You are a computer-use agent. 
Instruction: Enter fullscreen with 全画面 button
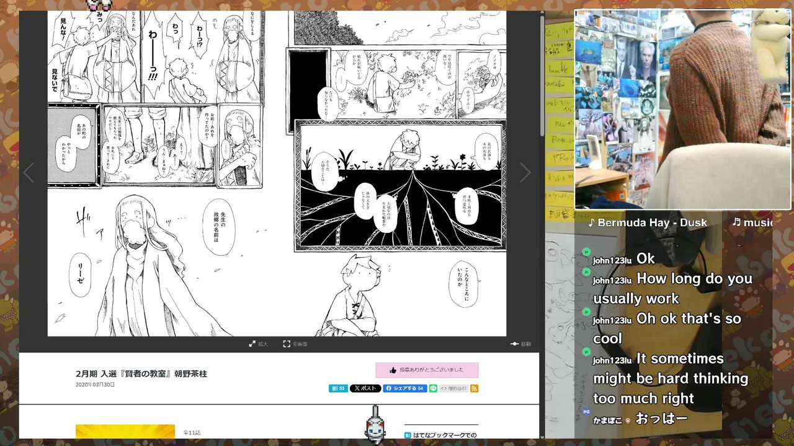(x=295, y=344)
